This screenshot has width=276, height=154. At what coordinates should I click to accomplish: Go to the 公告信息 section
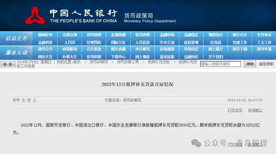(94, 49)
